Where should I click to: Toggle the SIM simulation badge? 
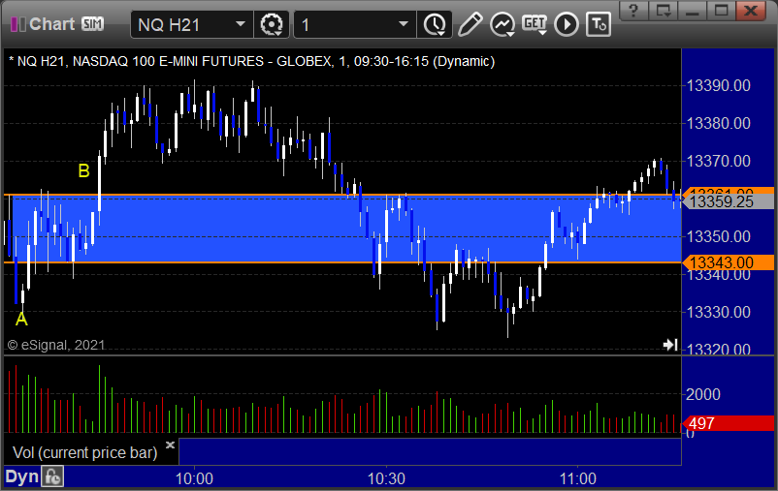point(93,24)
